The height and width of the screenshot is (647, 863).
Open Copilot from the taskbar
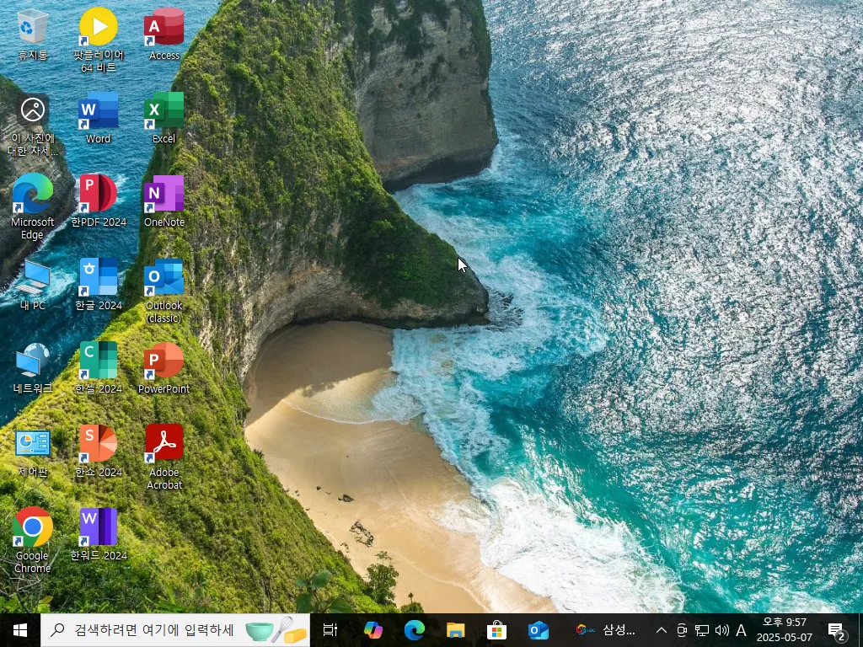[373, 630]
